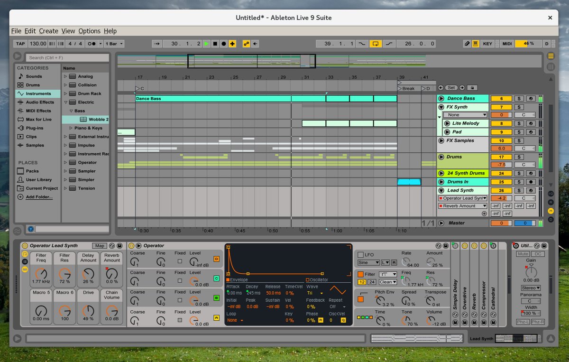
Task: Toggle the Loop switch
Action: (x=375, y=44)
